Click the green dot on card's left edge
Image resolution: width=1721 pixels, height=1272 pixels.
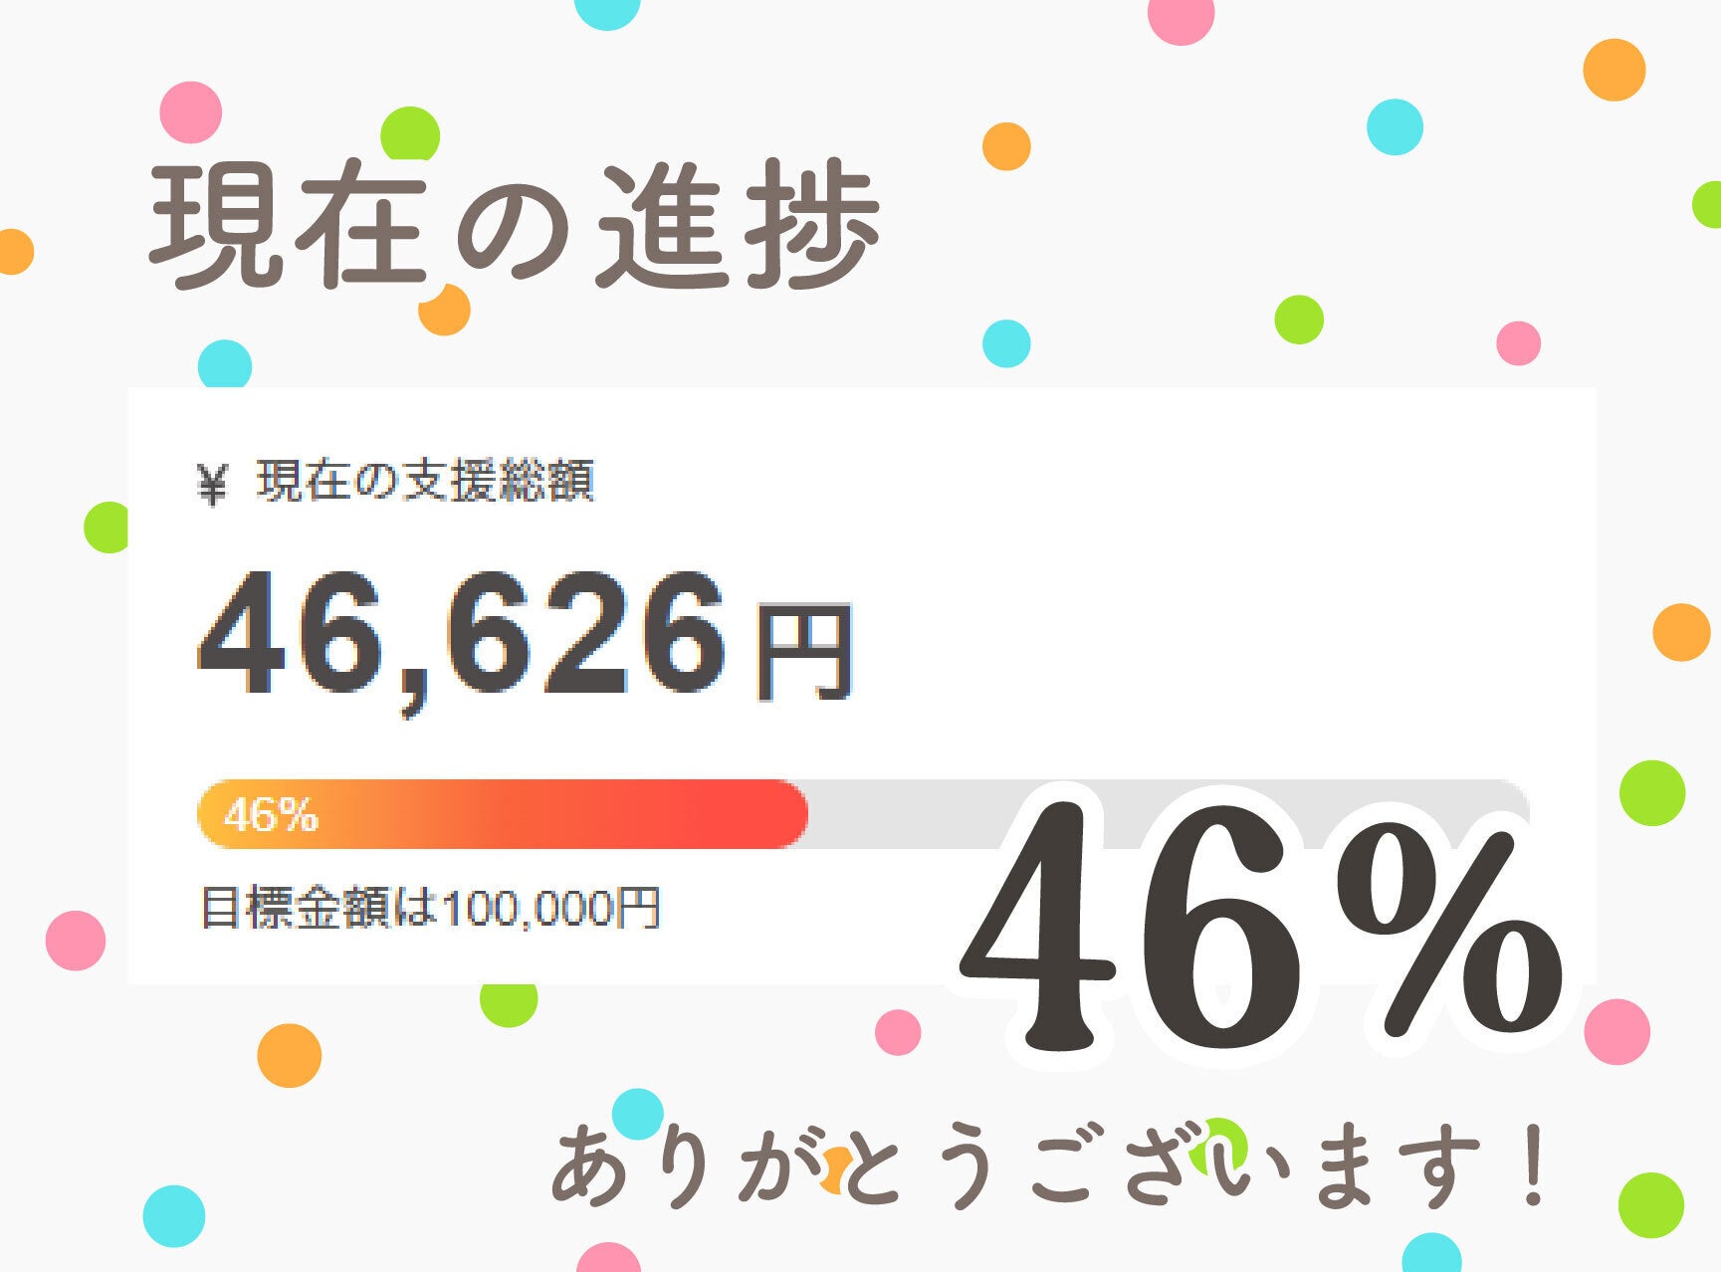[107, 527]
